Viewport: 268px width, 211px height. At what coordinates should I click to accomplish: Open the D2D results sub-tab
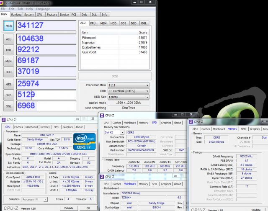[x=134, y=23]
